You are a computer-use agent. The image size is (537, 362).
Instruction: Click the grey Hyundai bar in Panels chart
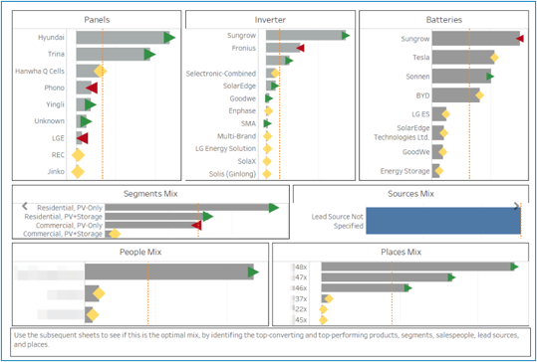pyautogui.click(x=123, y=38)
